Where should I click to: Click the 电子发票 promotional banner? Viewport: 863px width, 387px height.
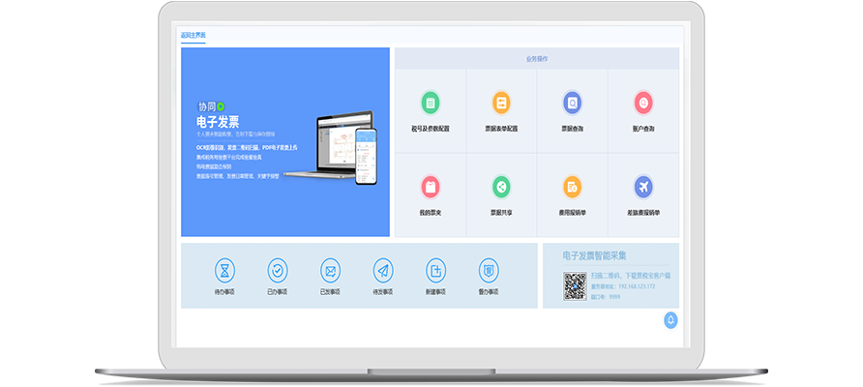click(x=285, y=141)
